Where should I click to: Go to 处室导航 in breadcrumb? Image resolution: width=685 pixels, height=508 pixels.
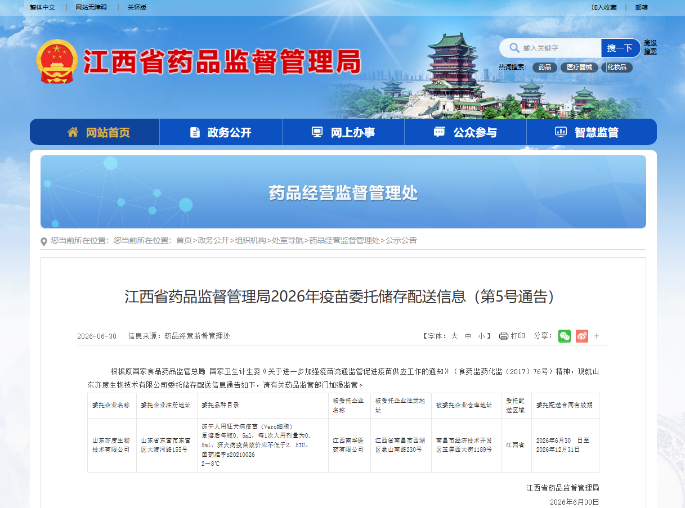click(288, 240)
